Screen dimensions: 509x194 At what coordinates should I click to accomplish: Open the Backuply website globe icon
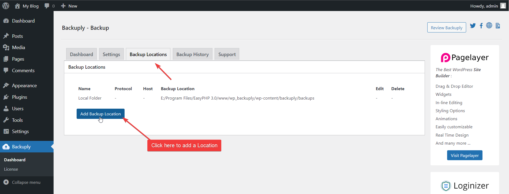489,25
